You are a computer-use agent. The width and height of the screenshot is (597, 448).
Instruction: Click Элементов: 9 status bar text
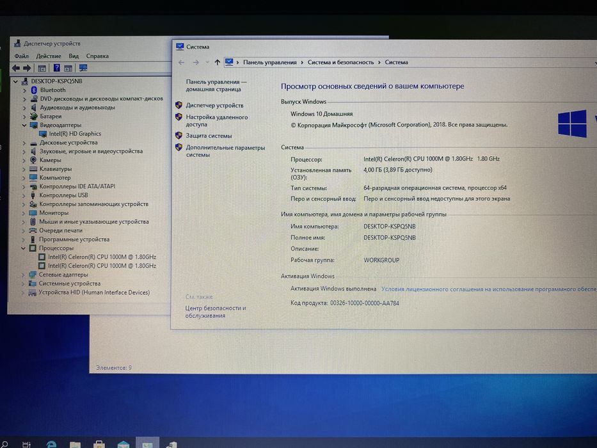coord(114,367)
